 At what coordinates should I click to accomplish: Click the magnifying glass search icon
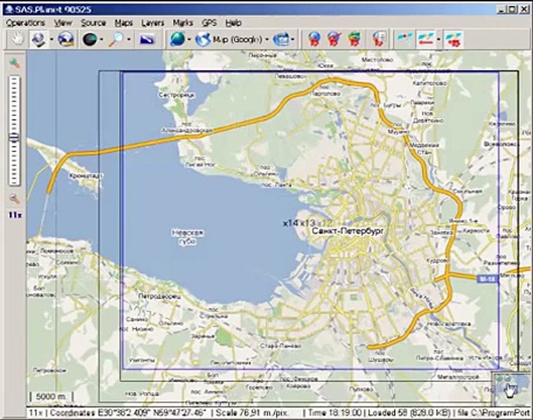(117, 39)
